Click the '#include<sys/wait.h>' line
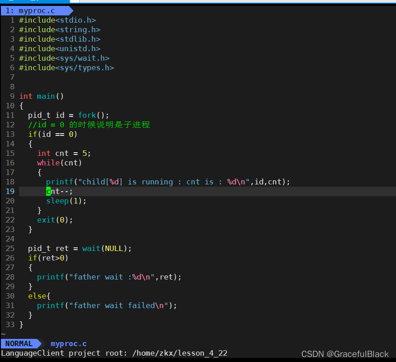Viewport: 396px width, 362px height. pos(64,58)
